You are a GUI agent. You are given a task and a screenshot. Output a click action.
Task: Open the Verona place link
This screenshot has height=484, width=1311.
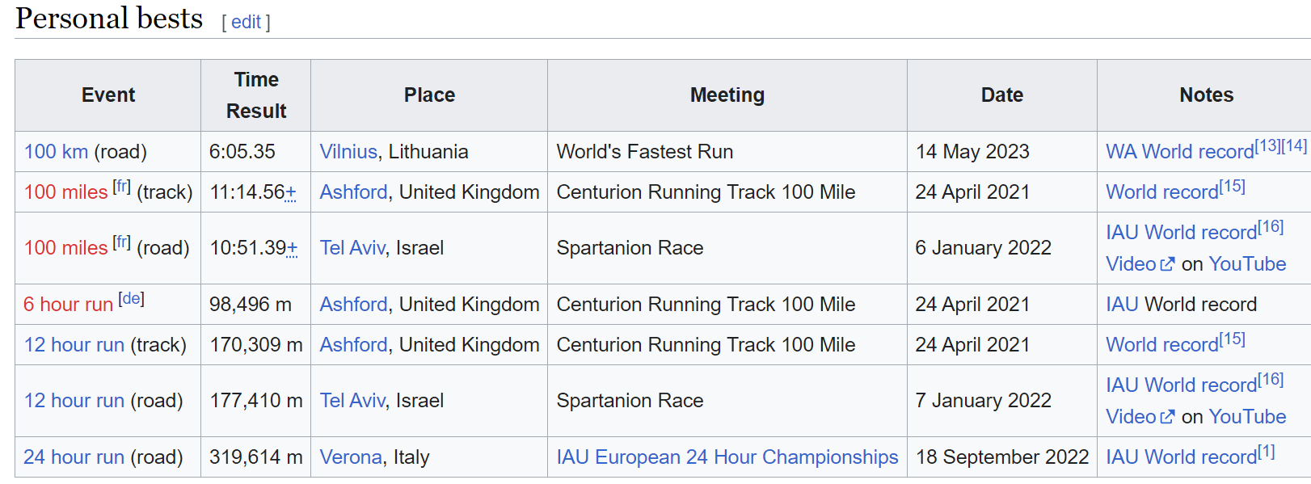[351, 457]
